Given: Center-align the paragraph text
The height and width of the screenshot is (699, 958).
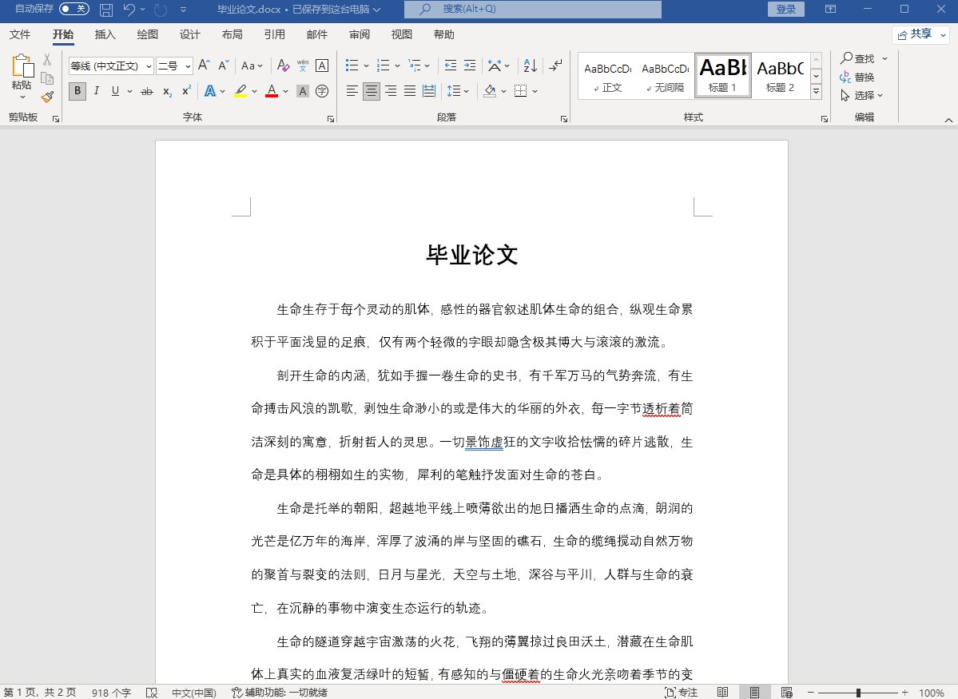Looking at the screenshot, I should [372, 91].
